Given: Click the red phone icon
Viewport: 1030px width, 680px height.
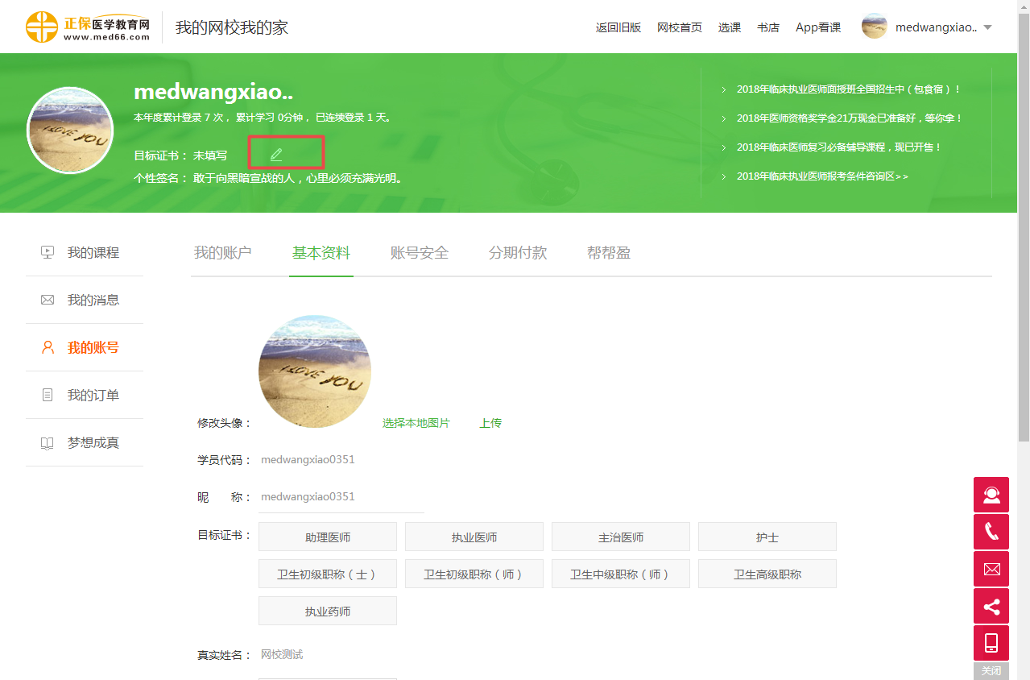Looking at the screenshot, I should tap(991, 532).
